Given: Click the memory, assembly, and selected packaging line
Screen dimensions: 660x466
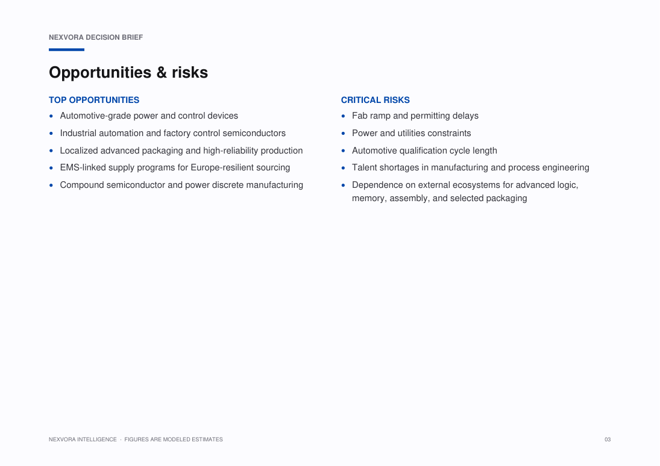Looking at the screenshot, I should (x=439, y=198).
